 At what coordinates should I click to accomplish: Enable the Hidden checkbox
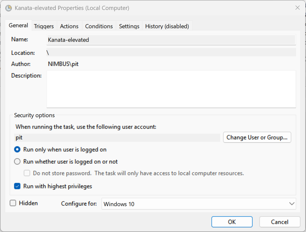(x=13, y=203)
